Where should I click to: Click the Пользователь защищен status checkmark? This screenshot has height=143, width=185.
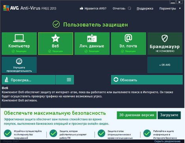point(56,24)
